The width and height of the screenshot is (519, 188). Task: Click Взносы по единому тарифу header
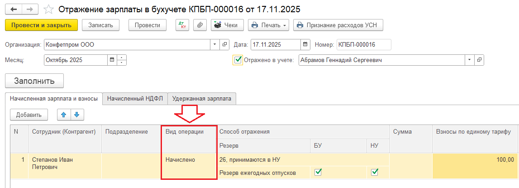coord(475,139)
